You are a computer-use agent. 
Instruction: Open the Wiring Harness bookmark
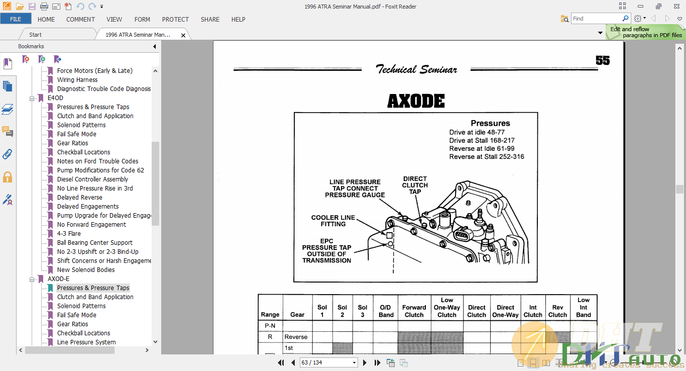point(77,80)
